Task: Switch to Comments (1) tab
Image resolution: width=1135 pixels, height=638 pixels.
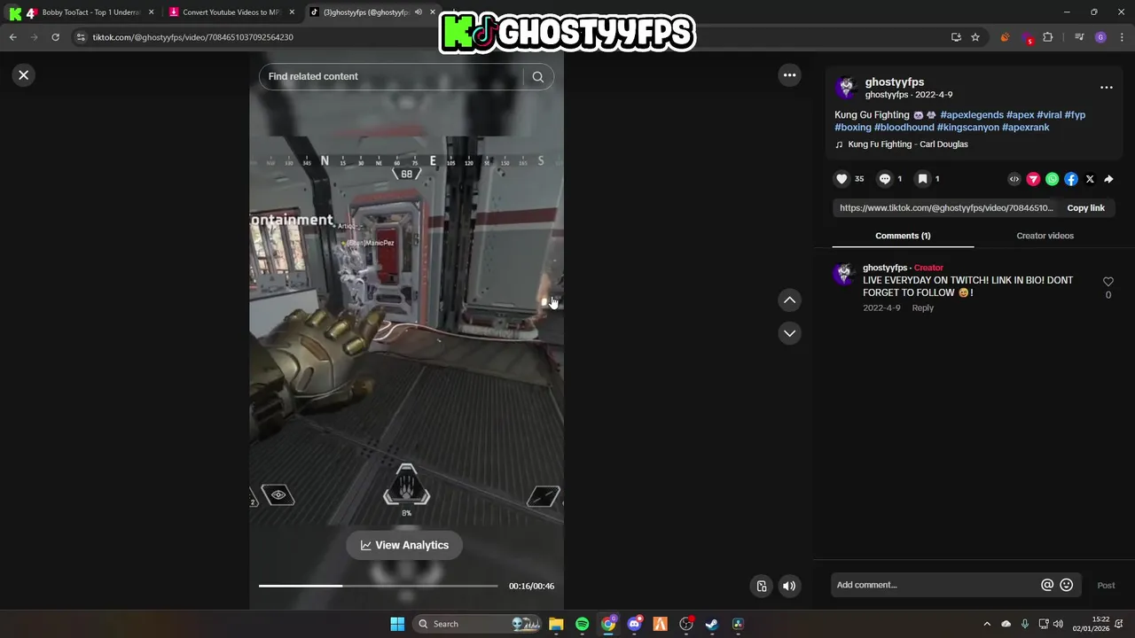Action: [x=903, y=236]
